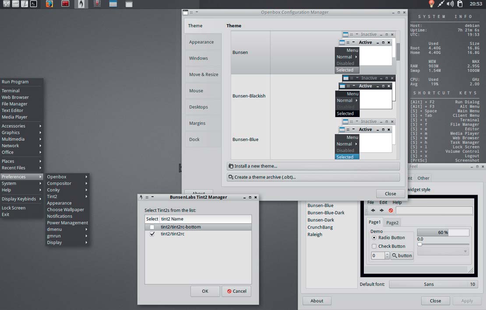Viewport: 486px width, 310px height.
Task: Click Cancel in Tint2 Manager
Action: pyautogui.click(x=236, y=291)
